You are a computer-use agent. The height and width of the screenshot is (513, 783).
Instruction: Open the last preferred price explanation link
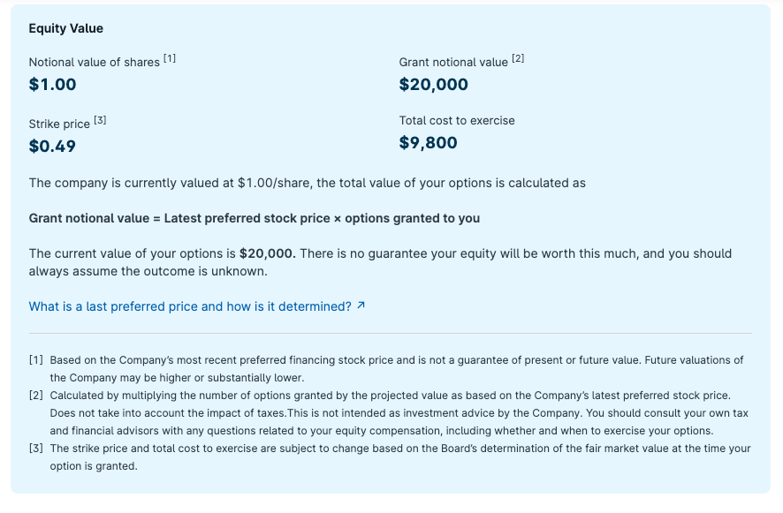(x=190, y=305)
